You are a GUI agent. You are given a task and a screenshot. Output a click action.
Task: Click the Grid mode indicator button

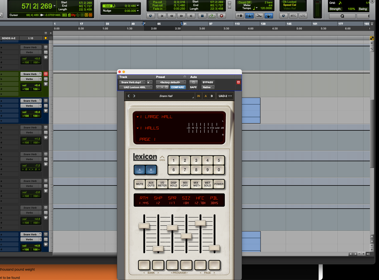(x=108, y=6)
